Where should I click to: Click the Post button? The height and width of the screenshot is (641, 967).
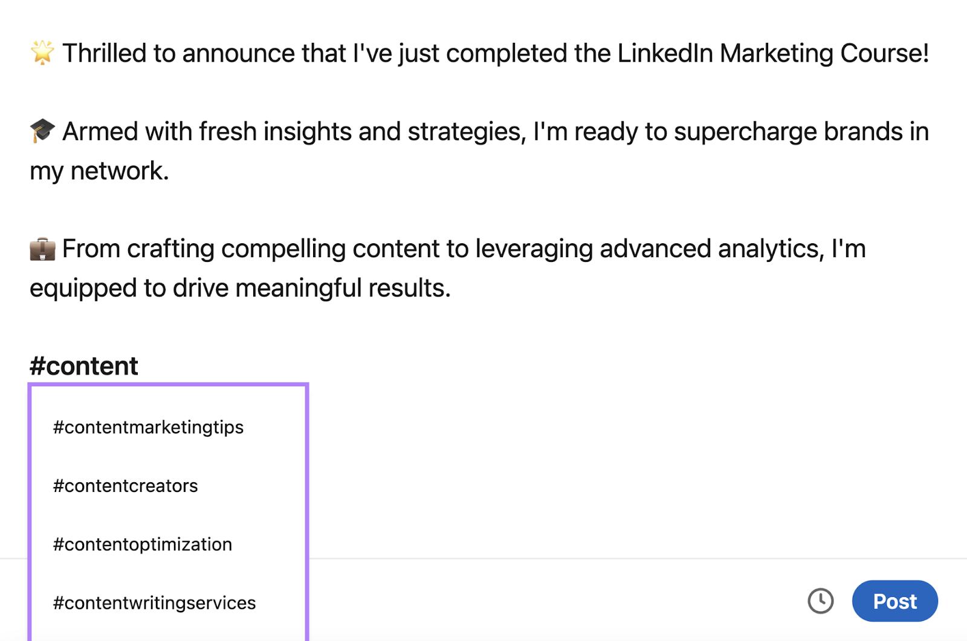(x=894, y=601)
